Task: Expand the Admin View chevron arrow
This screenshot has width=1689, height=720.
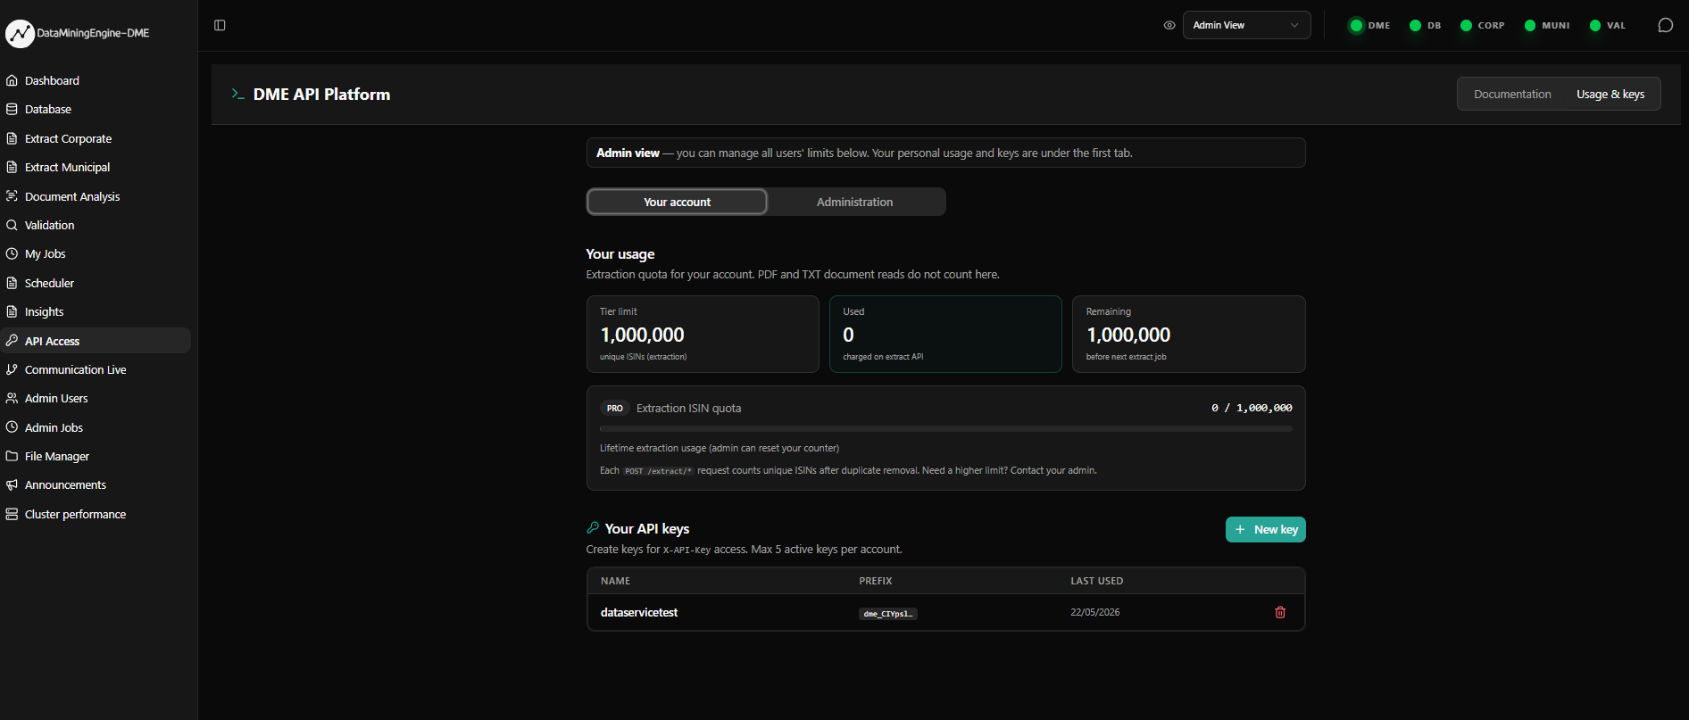Action: pos(1294,25)
